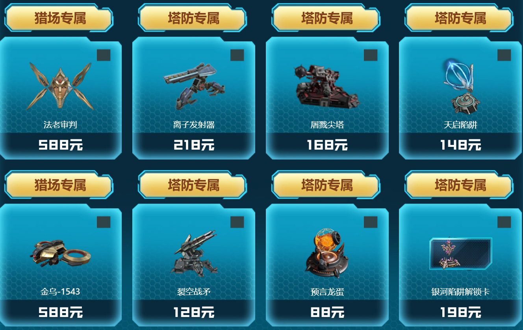
Task: Choose the 天启陷阱 trap icon
Action: coord(460,86)
